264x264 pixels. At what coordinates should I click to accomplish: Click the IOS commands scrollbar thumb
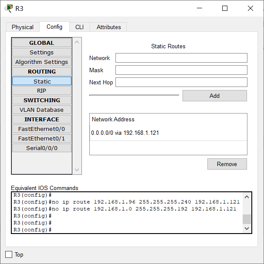point(247,219)
